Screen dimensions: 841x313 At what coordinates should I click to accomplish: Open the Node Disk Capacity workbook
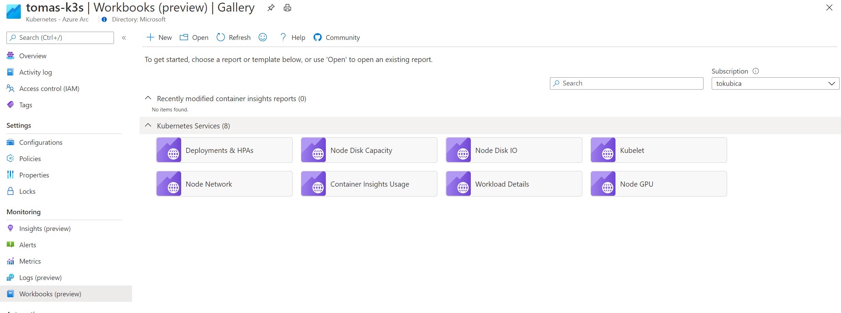point(369,150)
